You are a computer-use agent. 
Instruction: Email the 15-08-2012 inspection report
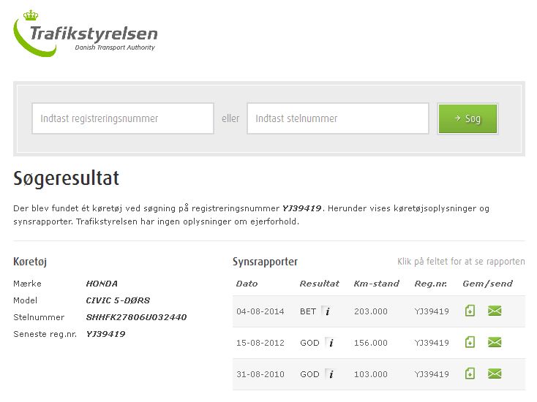click(495, 342)
